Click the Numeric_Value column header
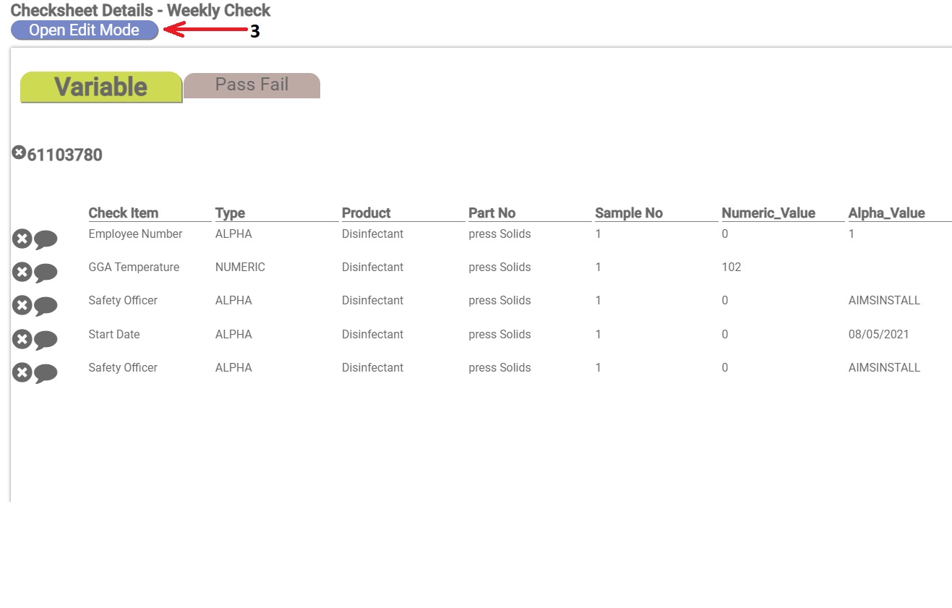 tap(768, 213)
